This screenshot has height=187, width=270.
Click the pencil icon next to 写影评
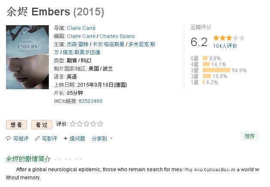37,138
